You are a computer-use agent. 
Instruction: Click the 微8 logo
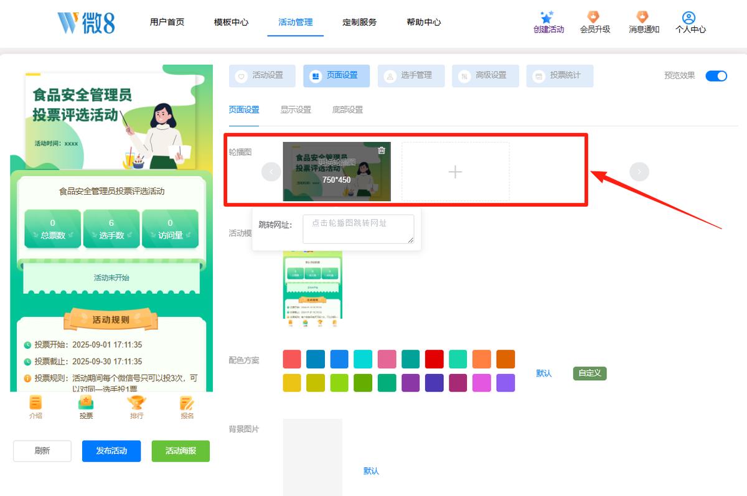coord(86,22)
